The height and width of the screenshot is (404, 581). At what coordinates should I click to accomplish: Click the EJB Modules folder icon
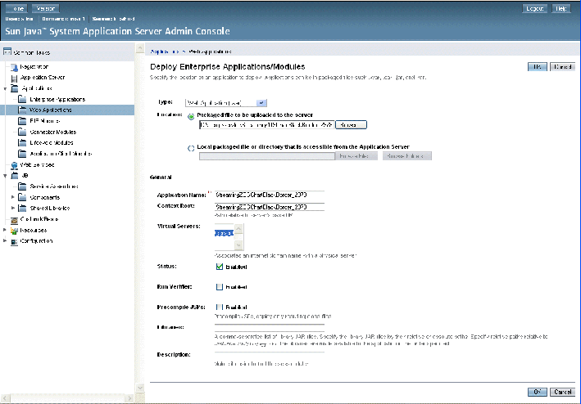[22, 121]
